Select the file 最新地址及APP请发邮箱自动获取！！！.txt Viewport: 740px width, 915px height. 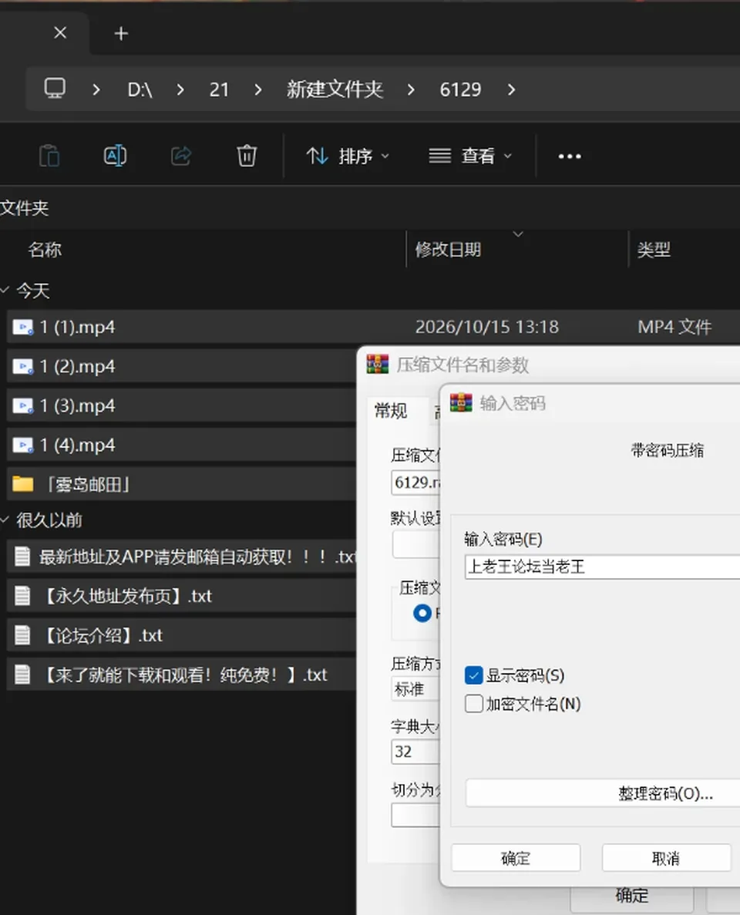181,557
